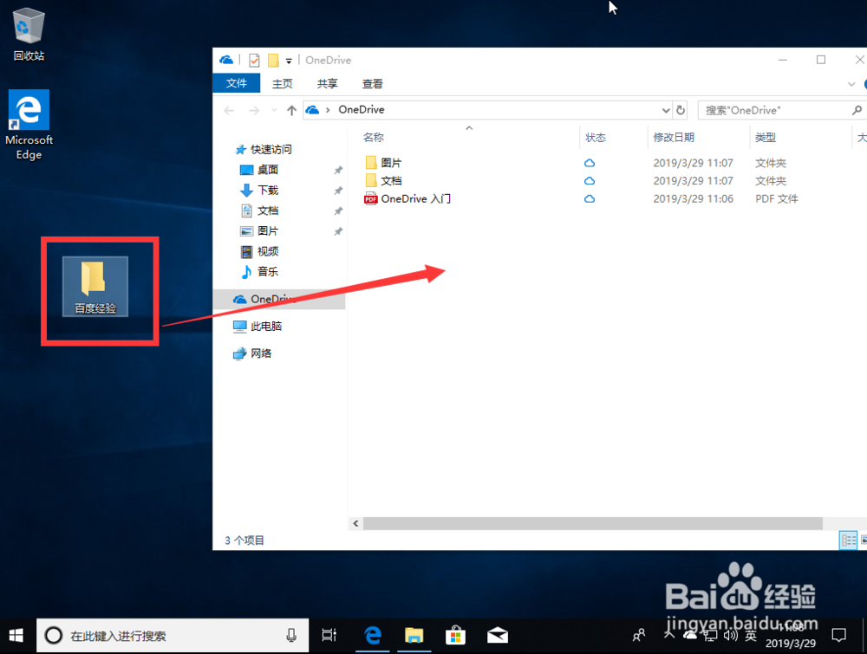Click cloud status icon for OneDrive 入门
This screenshot has height=654, width=867.
tap(590, 199)
